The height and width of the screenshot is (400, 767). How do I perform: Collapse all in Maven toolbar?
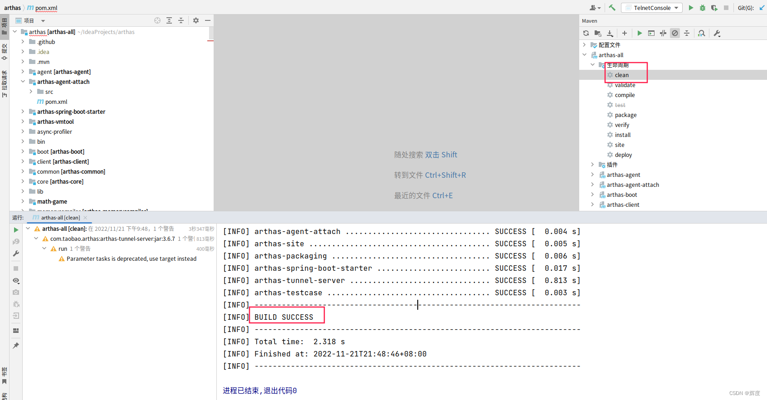(687, 33)
